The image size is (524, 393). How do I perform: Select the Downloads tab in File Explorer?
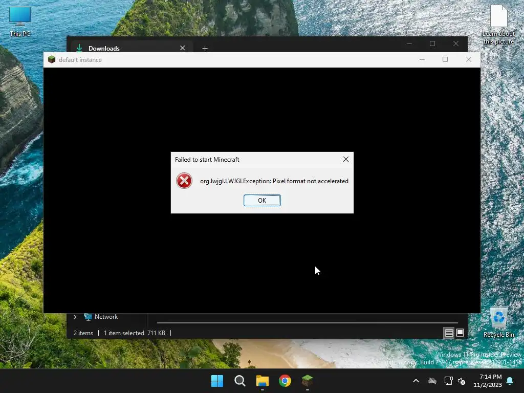click(130, 48)
